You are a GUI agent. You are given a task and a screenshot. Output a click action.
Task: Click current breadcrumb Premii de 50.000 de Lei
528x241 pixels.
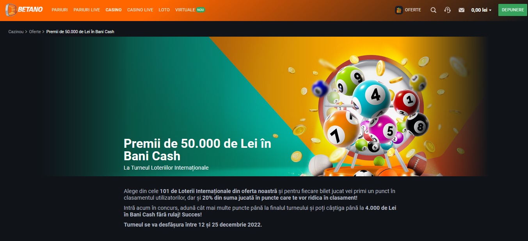click(x=80, y=32)
